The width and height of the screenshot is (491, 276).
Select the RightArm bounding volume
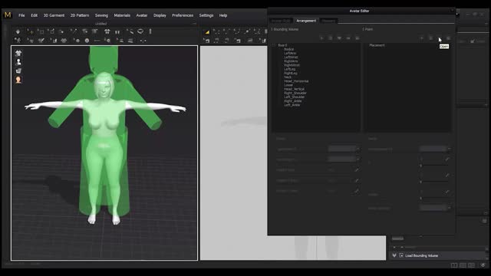tap(291, 61)
